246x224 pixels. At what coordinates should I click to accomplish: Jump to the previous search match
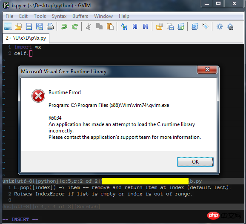[146, 26]
